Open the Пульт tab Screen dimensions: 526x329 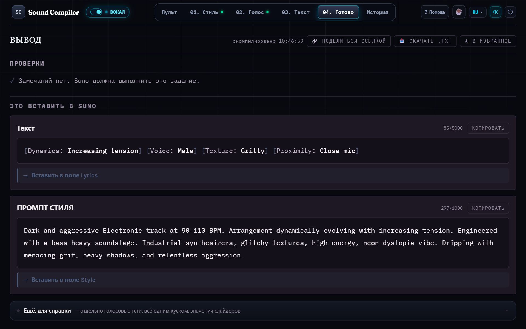pos(169,12)
